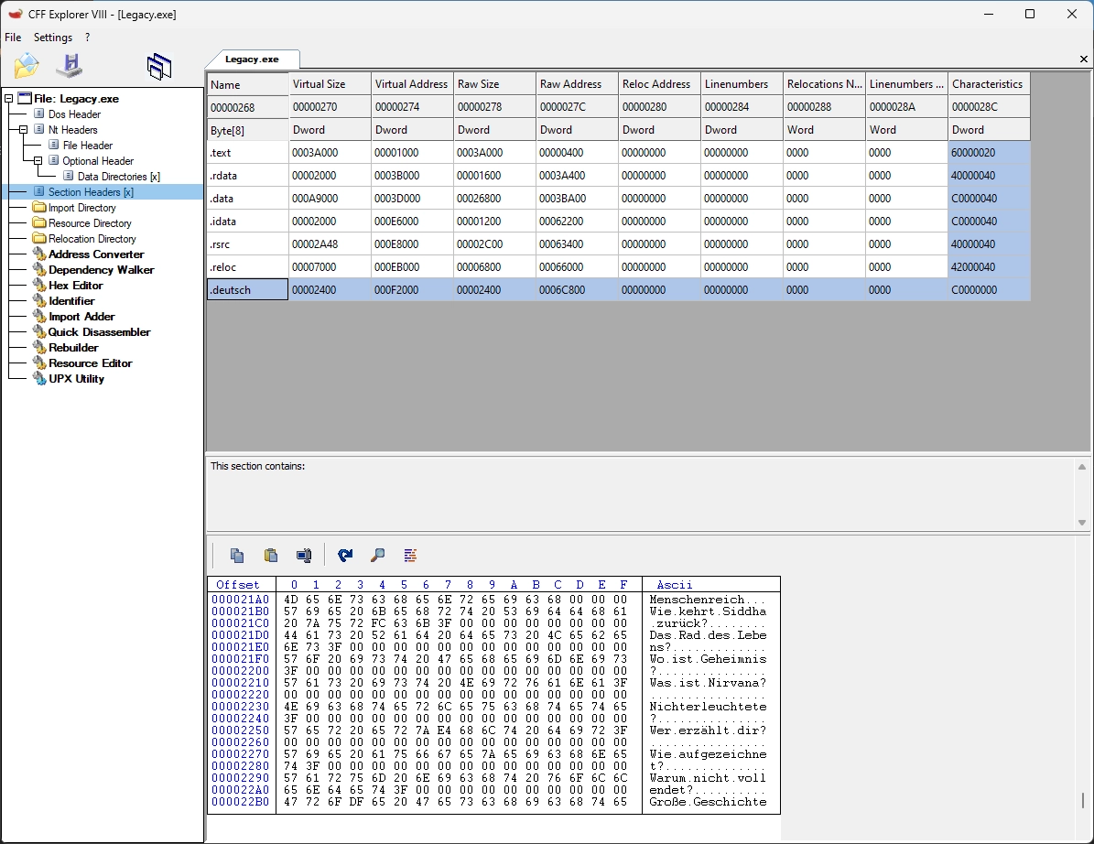
Task: Click the Dos Header page icon
Action: tap(39, 114)
